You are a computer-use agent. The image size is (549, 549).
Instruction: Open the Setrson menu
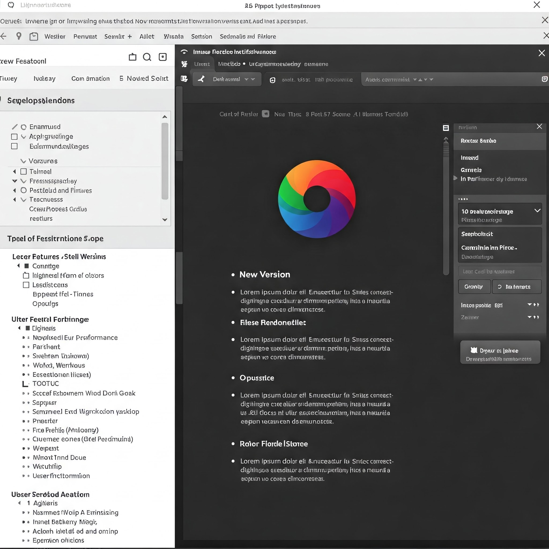tap(202, 36)
